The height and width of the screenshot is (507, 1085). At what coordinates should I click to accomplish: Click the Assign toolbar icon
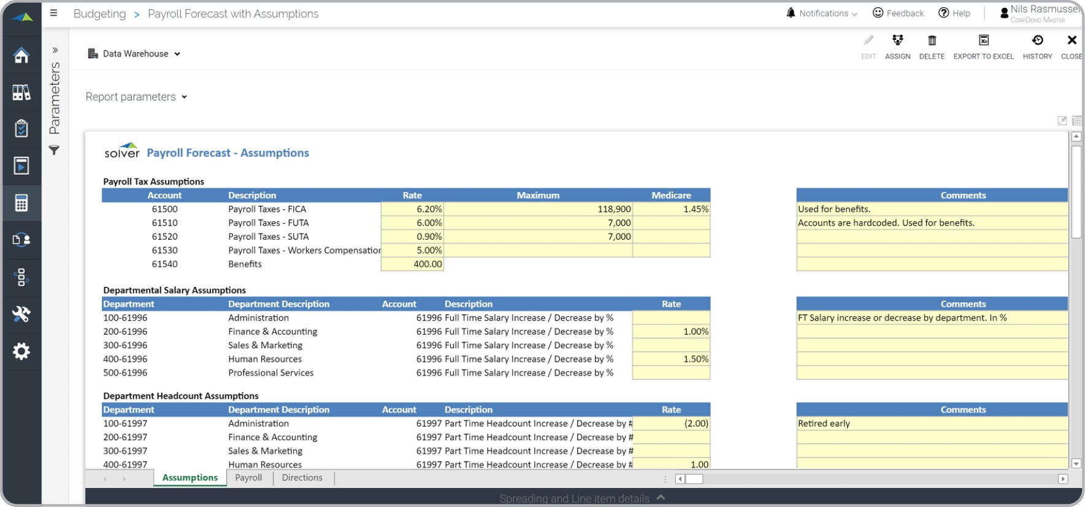[x=897, y=41]
